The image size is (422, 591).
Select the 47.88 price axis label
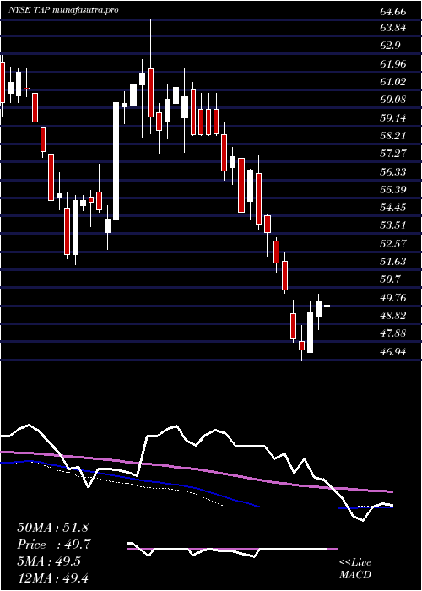[x=393, y=333]
